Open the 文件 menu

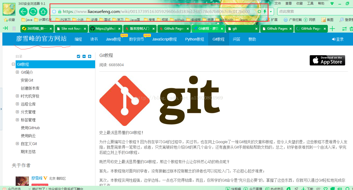pos(278,3)
